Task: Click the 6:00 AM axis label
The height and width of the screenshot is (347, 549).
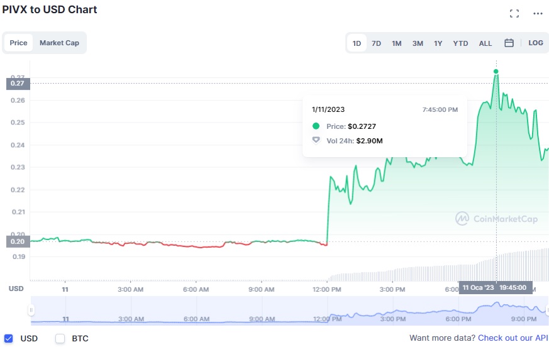Action: [196, 290]
